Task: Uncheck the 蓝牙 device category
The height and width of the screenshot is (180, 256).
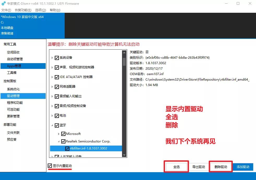Action: coord(57,125)
